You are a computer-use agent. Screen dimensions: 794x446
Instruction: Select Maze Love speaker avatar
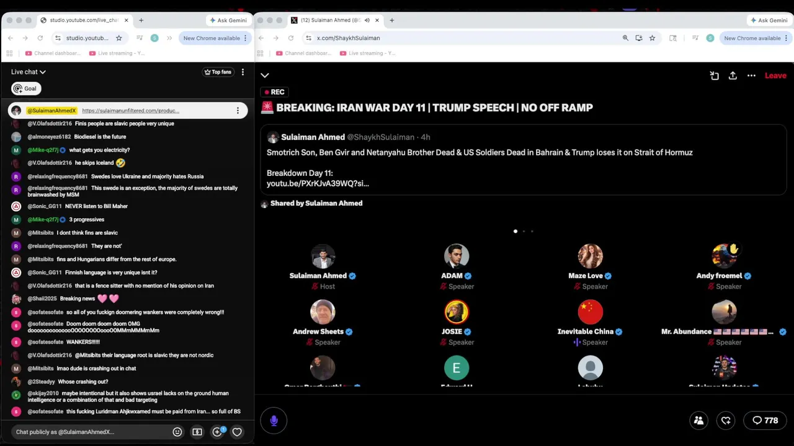pos(590,256)
